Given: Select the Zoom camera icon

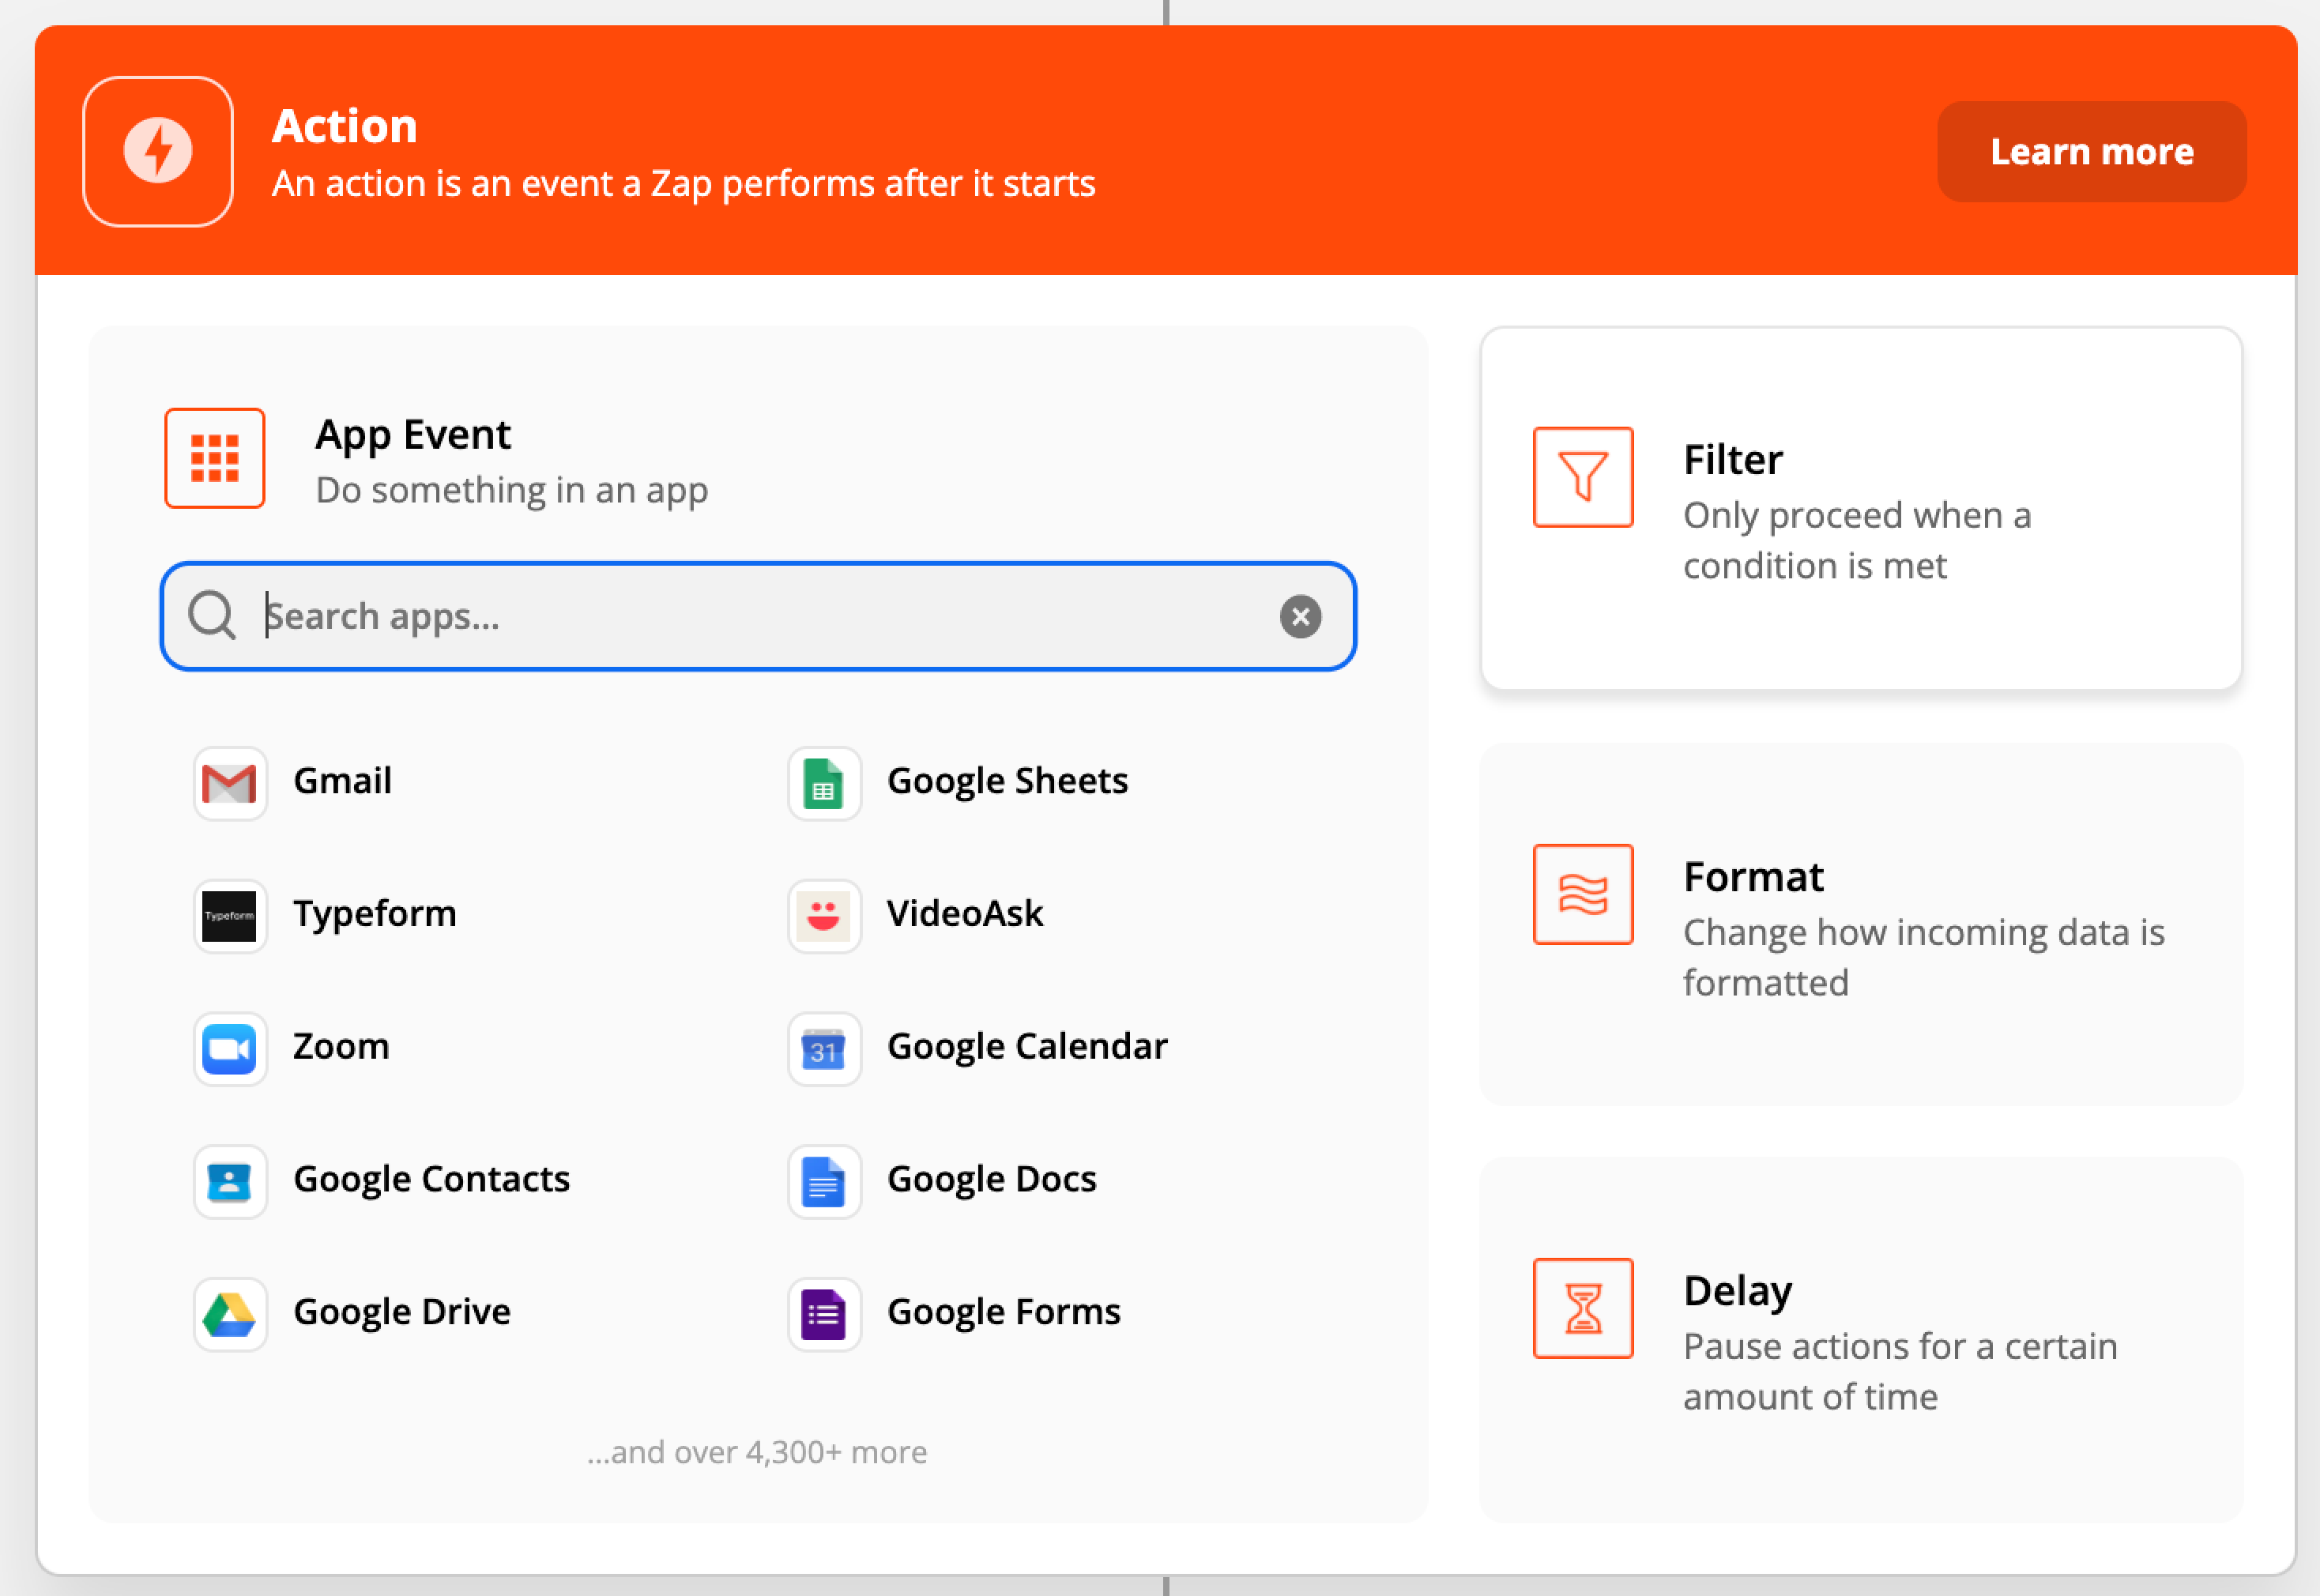Looking at the screenshot, I should tap(230, 1049).
